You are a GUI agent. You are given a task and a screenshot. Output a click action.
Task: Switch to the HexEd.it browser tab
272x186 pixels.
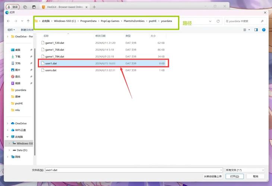65,7
